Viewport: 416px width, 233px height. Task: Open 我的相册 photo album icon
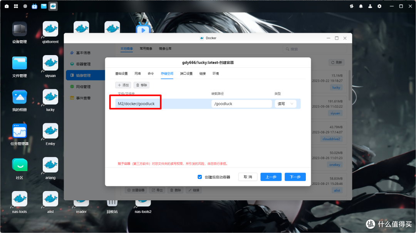19,97
